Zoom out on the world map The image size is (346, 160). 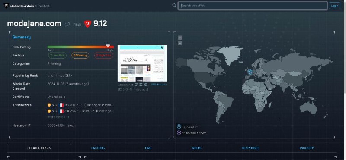180,44
